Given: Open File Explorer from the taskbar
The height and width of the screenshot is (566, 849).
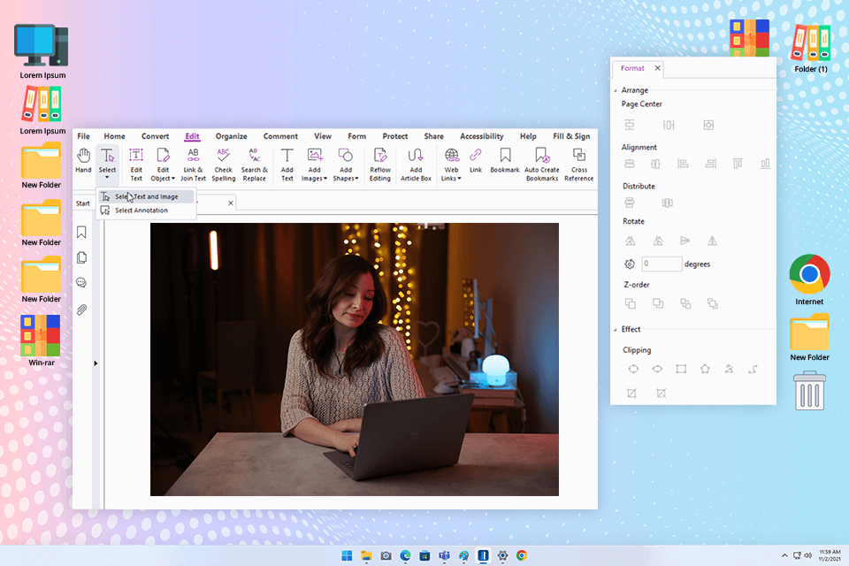Looking at the screenshot, I should 366,555.
